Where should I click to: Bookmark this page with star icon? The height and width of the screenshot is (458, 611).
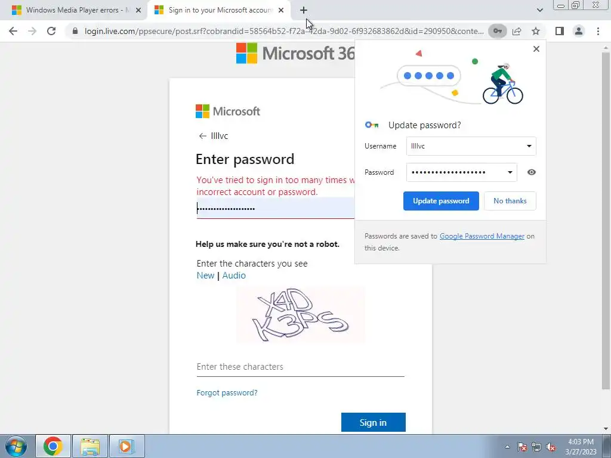[536, 31]
